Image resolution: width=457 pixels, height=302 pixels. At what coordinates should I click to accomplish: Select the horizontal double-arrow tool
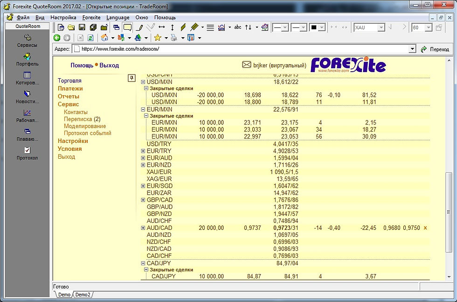coord(161,27)
